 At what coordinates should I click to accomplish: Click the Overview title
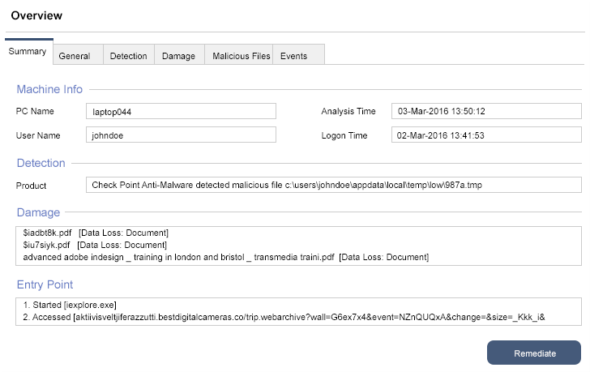click(x=36, y=15)
